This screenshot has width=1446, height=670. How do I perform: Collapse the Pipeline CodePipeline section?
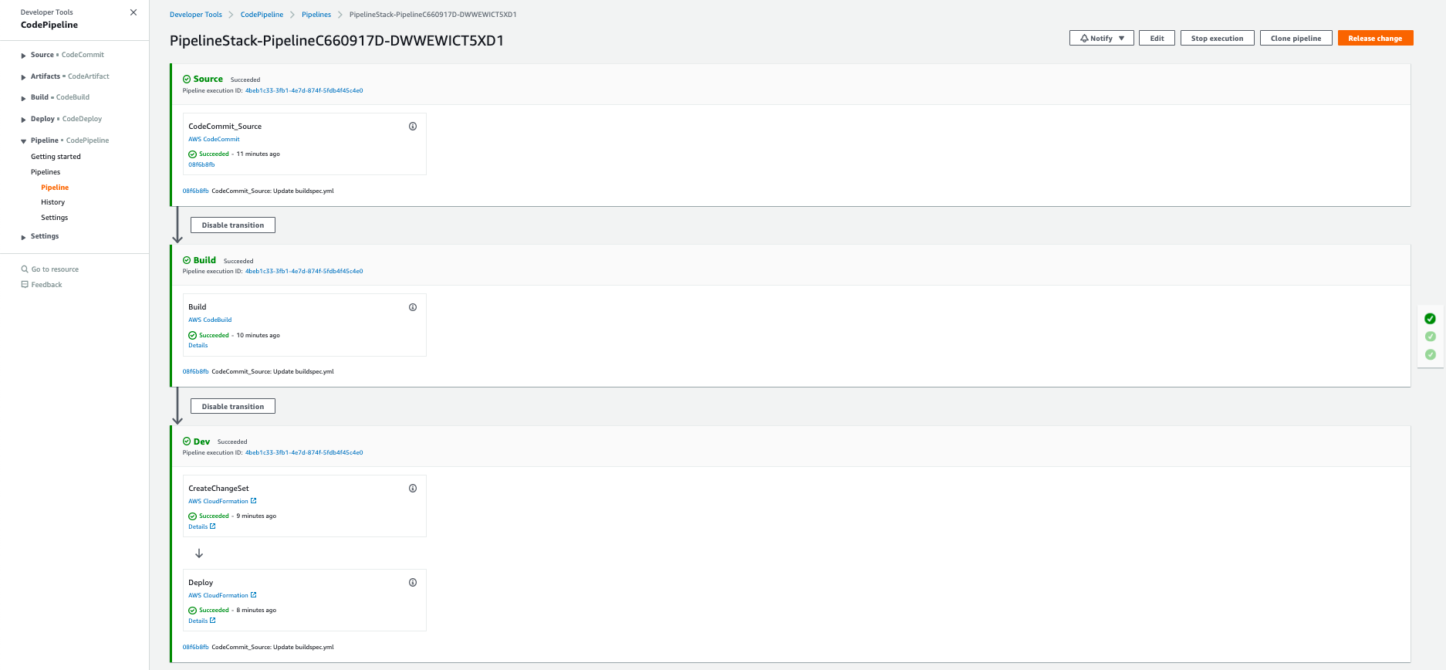[24, 141]
